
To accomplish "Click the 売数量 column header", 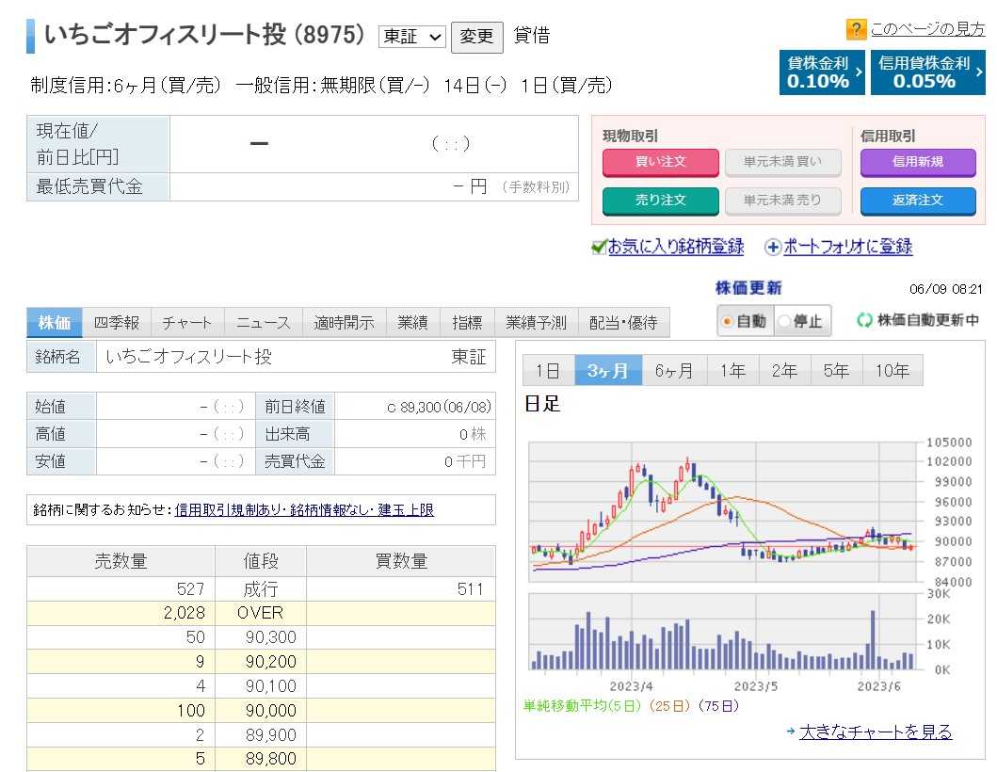I will tap(121, 561).
